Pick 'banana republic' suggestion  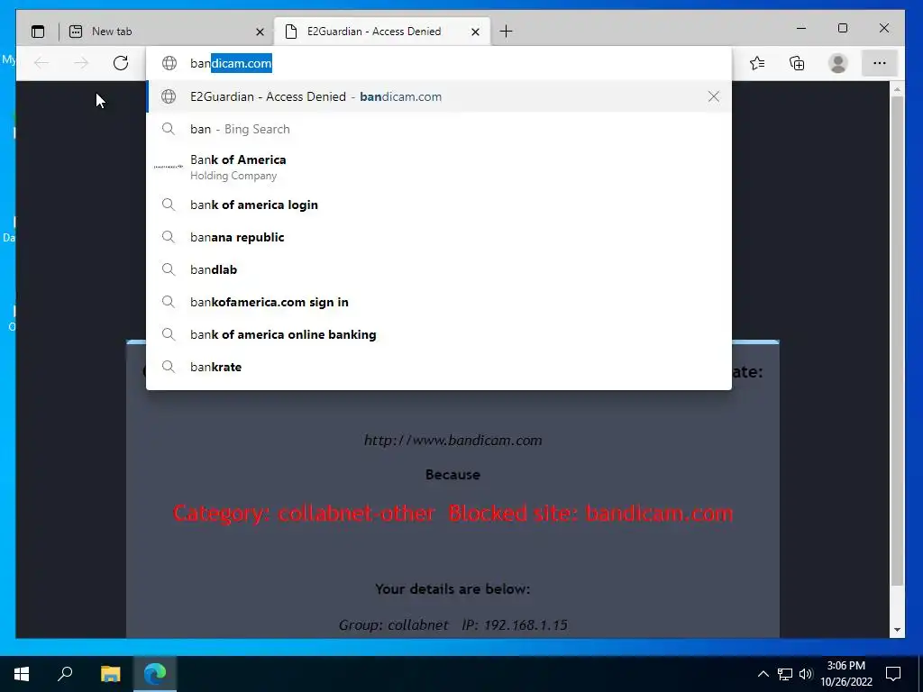coord(439,237)
